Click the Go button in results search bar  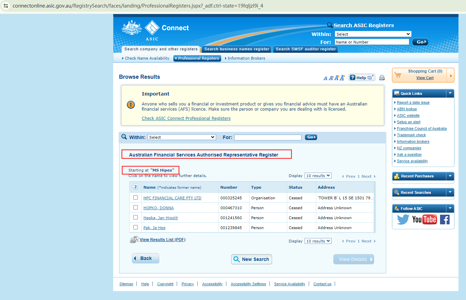[x=311, y=137]
